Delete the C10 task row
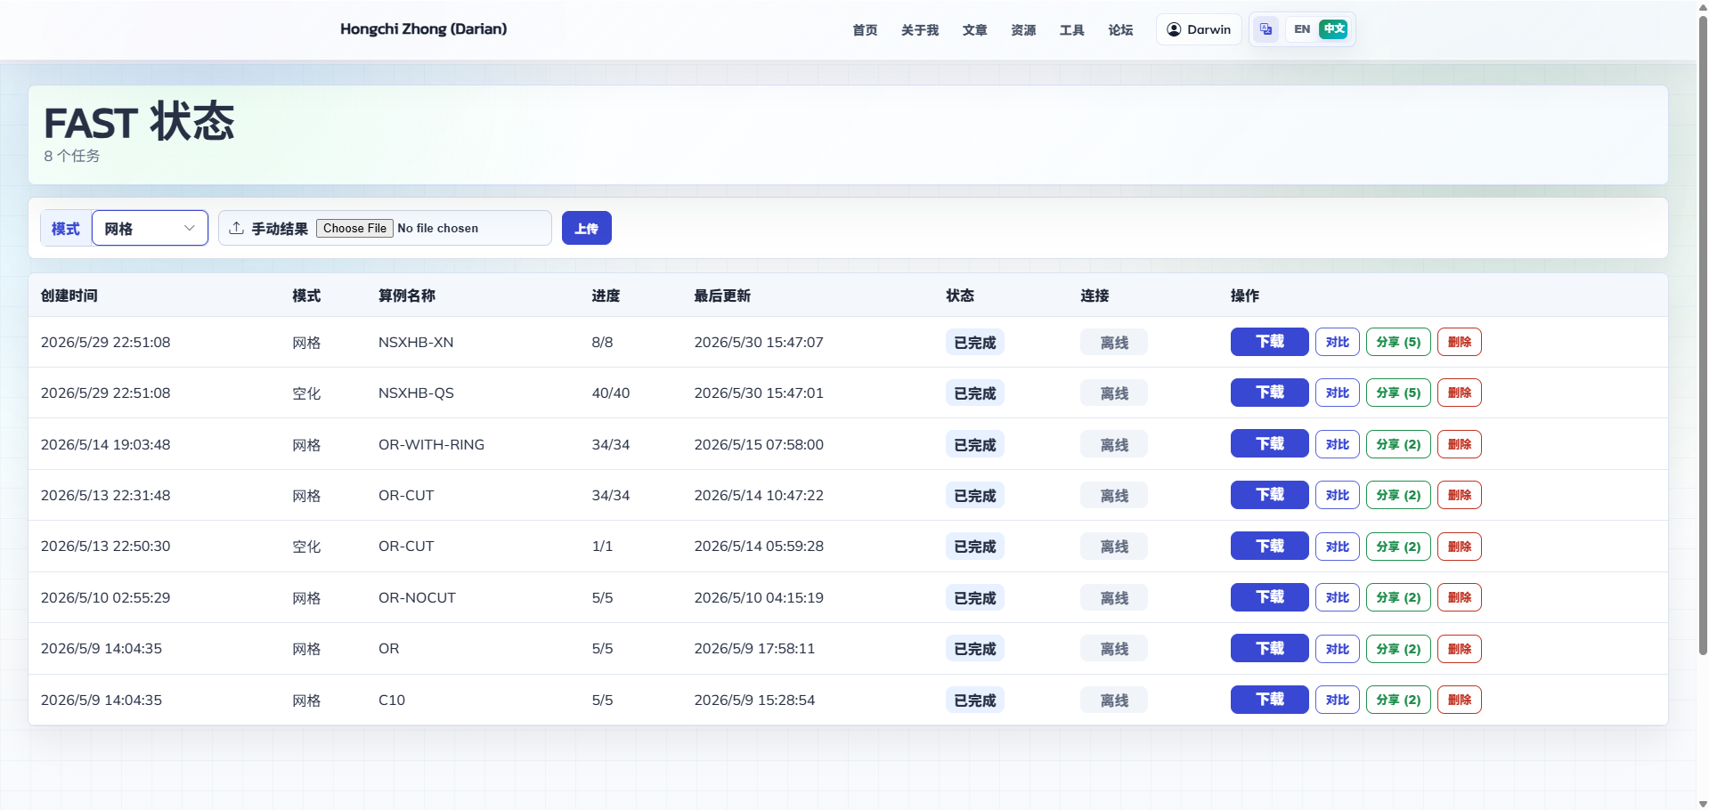Image resolution: width=1709 pixels, height=810 pixels. coord(1459,700)
